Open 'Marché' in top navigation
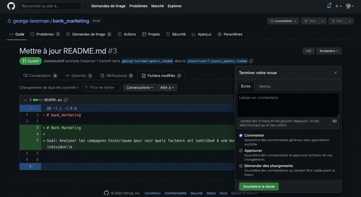This screenshot has height=197, width=361. 157,6
